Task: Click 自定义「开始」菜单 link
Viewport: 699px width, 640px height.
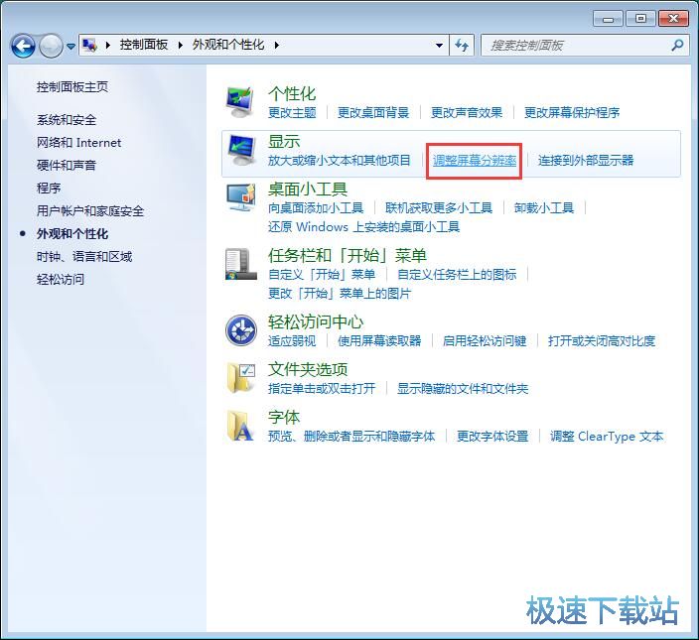Action: click(322, 274)
